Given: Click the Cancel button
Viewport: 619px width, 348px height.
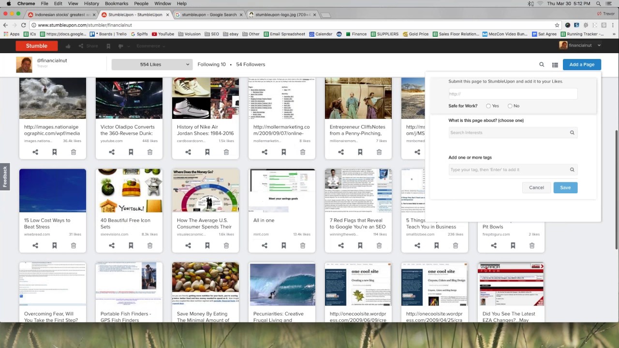Looking at the screenshot, I should pyautogui.click(x=536, y=188).
